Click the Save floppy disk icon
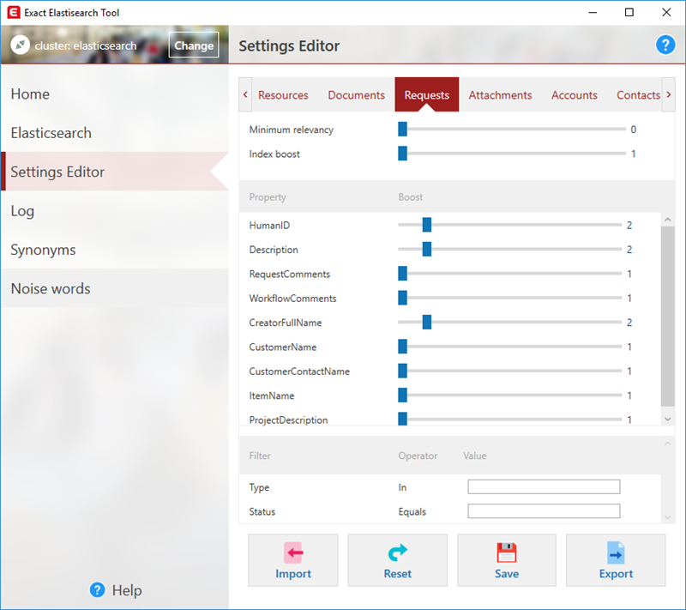Viewport: 686px width, 610px height. [507, 553]
